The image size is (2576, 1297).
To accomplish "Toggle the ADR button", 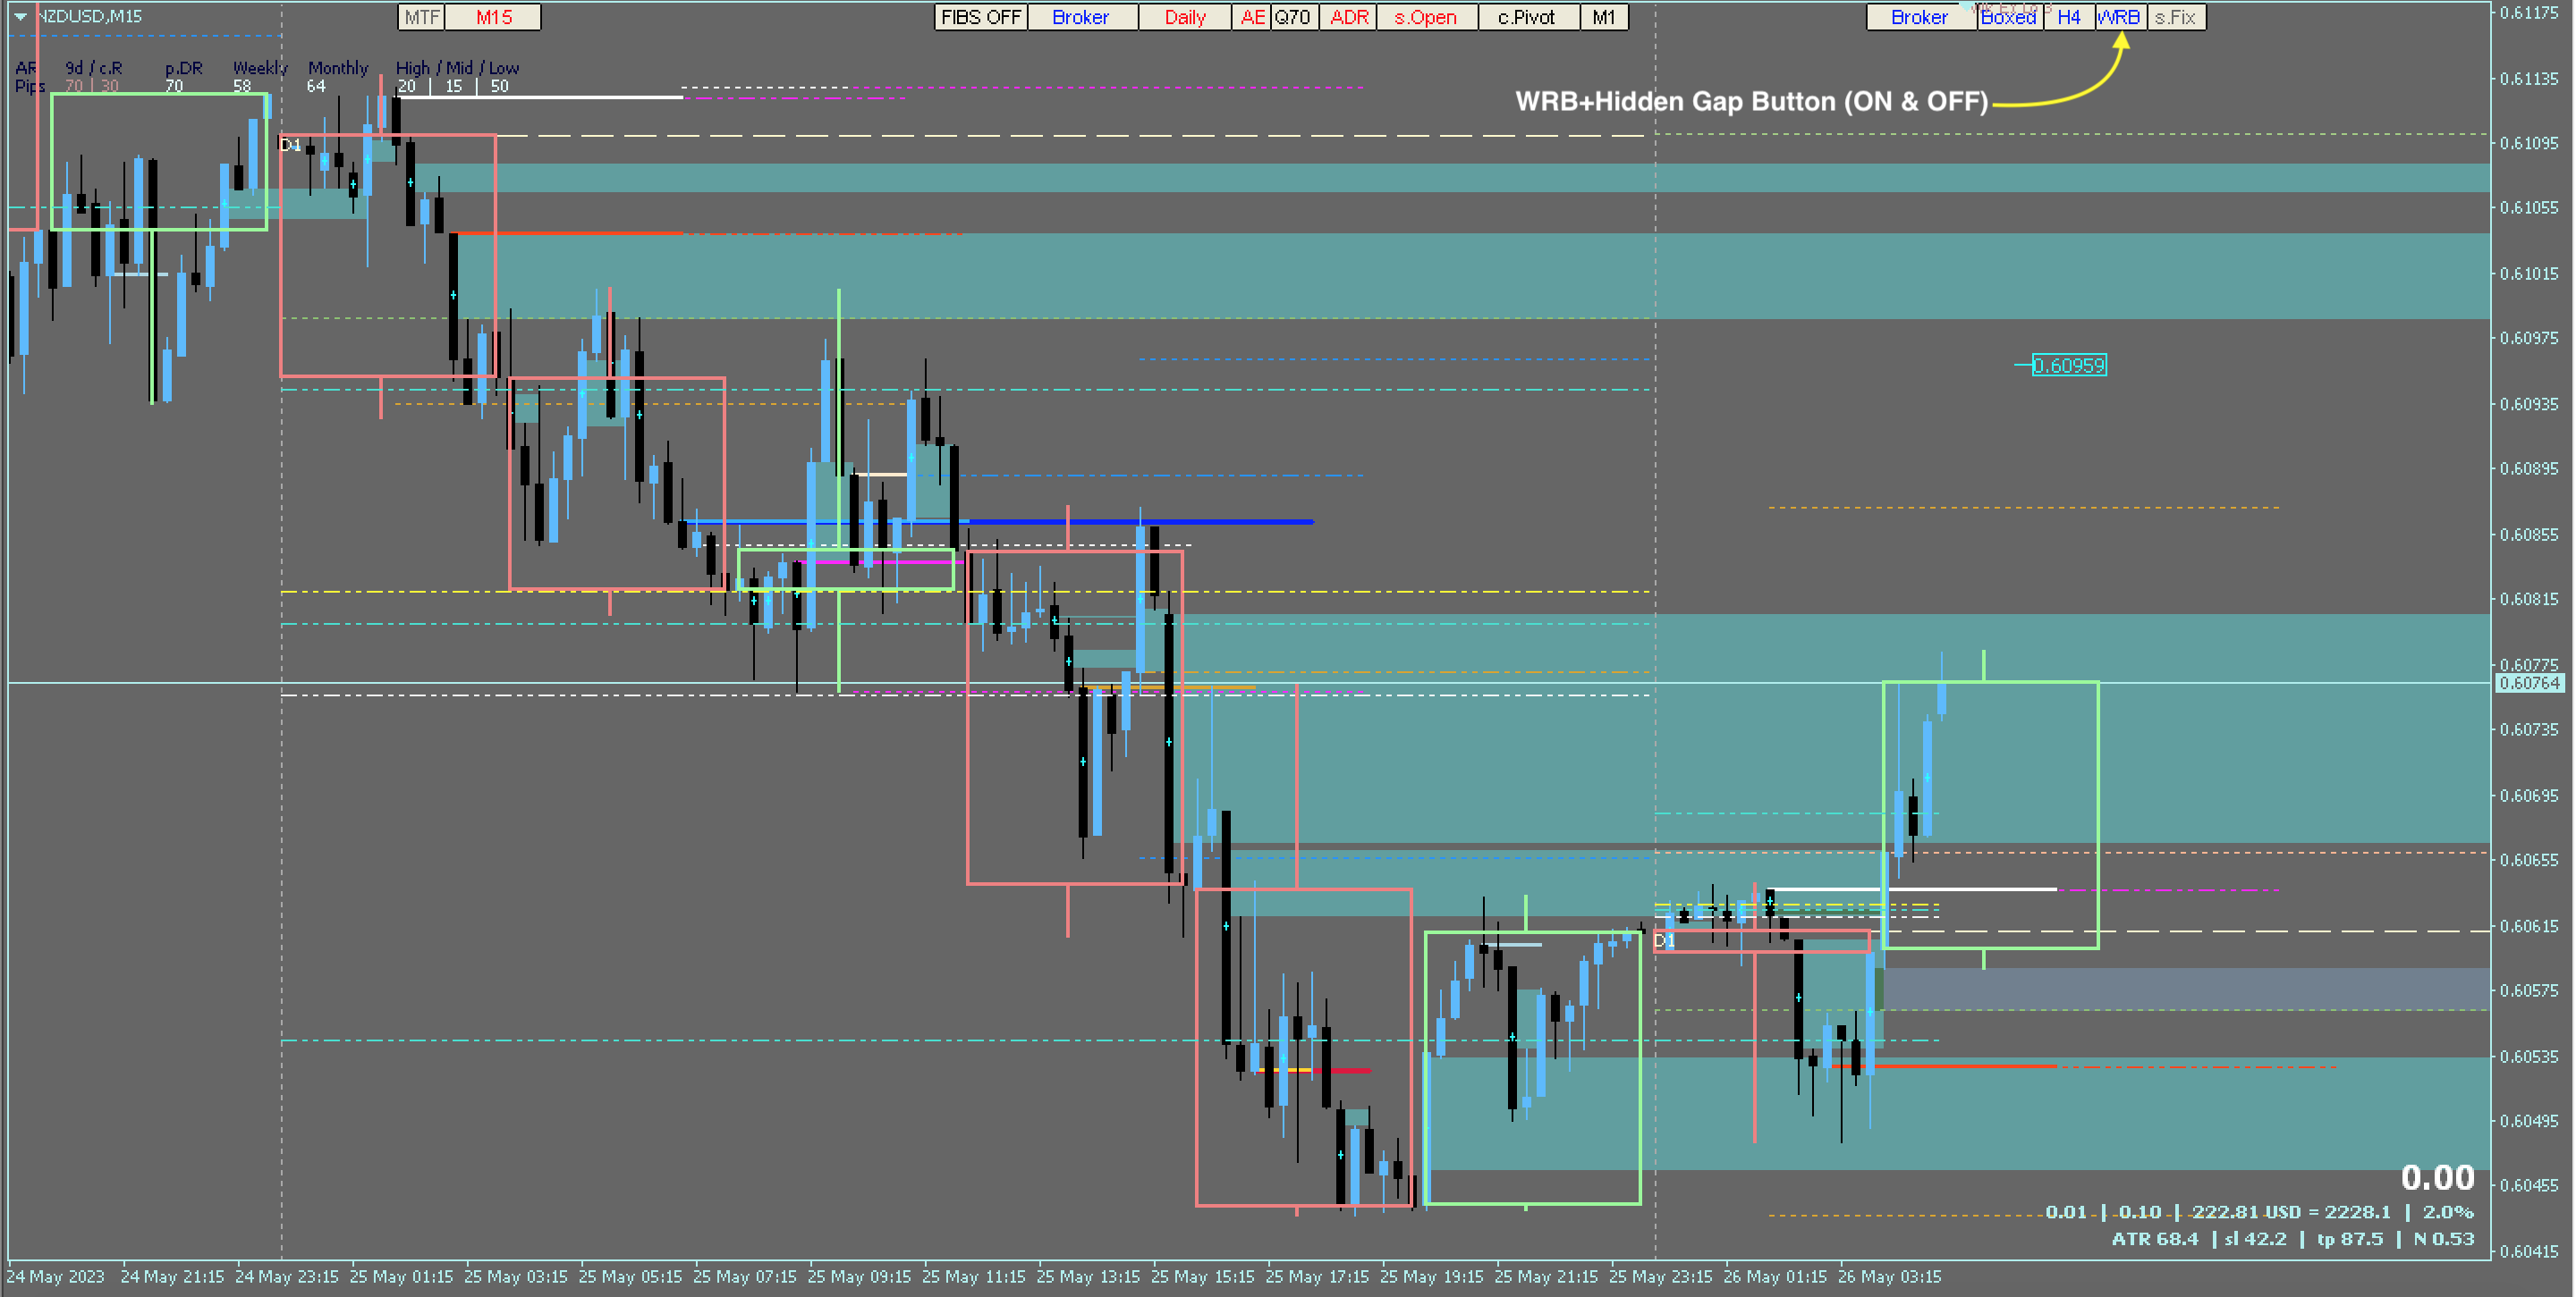I will pyautogui.click(x=1348, y=17).
